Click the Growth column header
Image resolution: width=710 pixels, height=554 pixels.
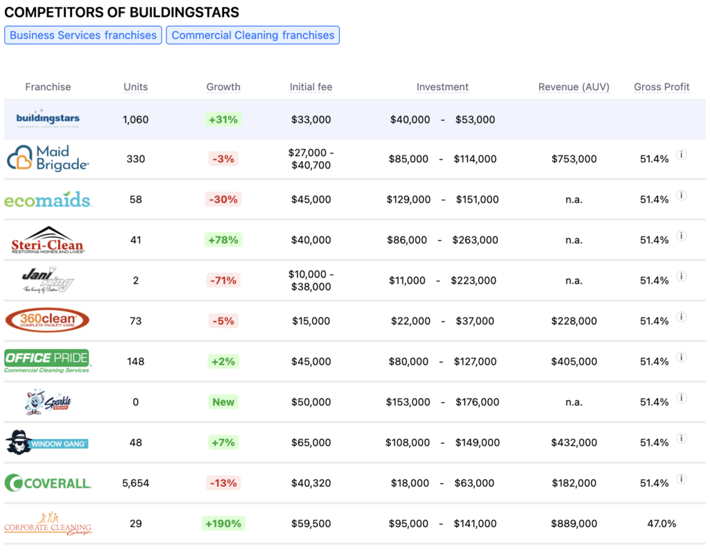pyautogui.click(x=223, y=87)
